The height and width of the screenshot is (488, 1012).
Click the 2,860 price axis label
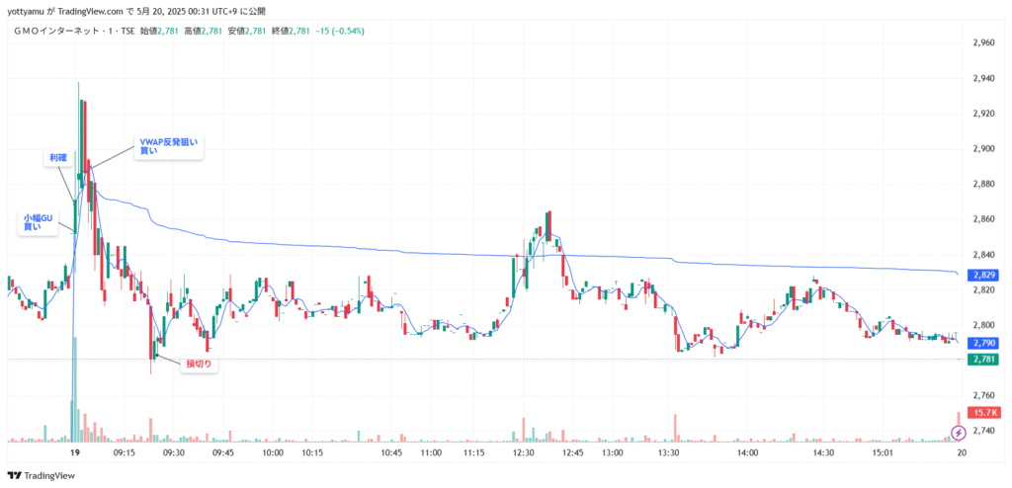click(983, 219)
